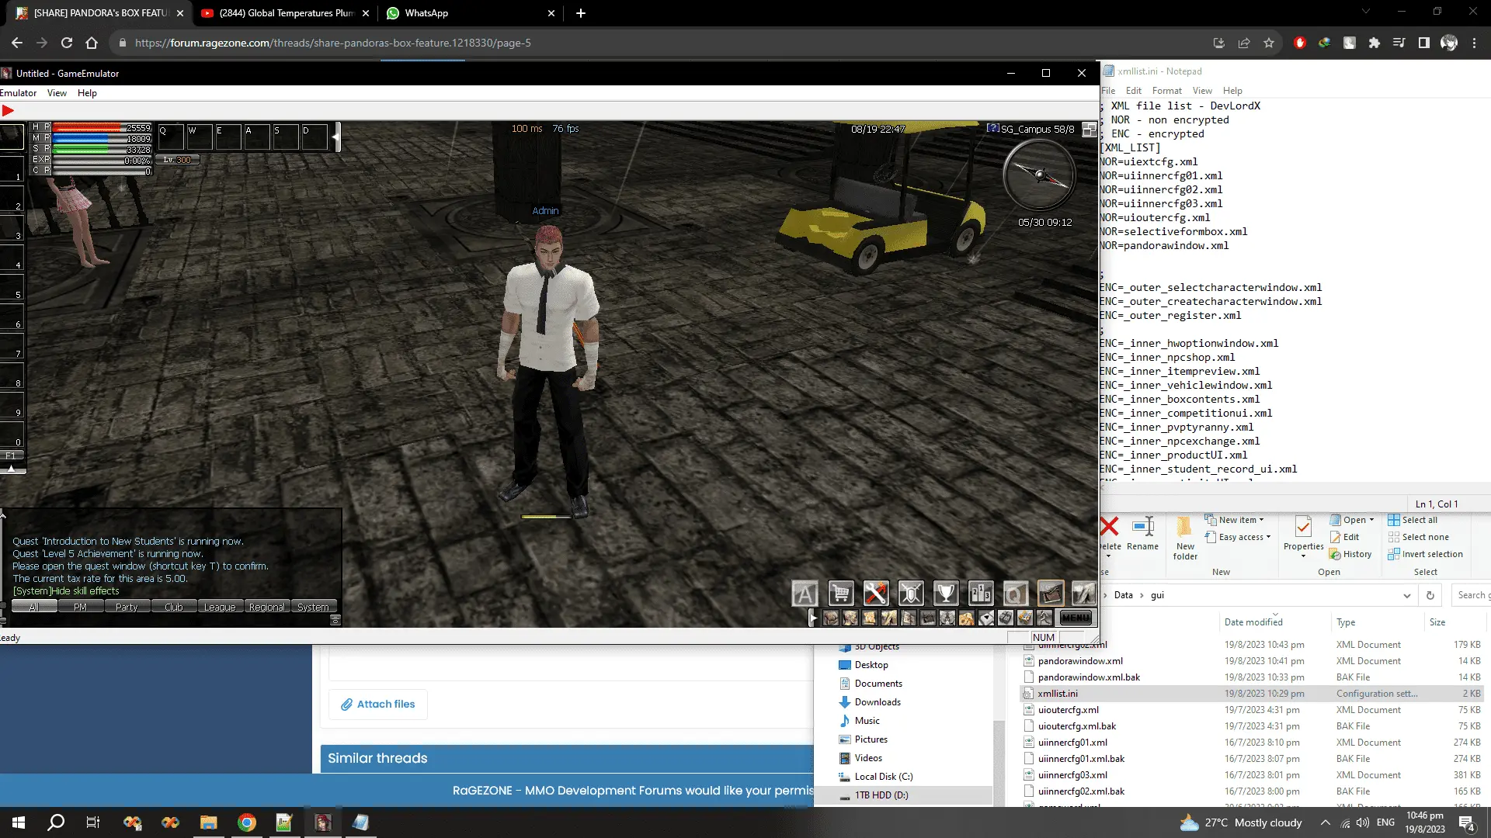Image resolution: width=1491 pixels, height=838 pixels.
Task: Sort files by Date modified column
Action: pyautogui.click(x=1253, y=622)
